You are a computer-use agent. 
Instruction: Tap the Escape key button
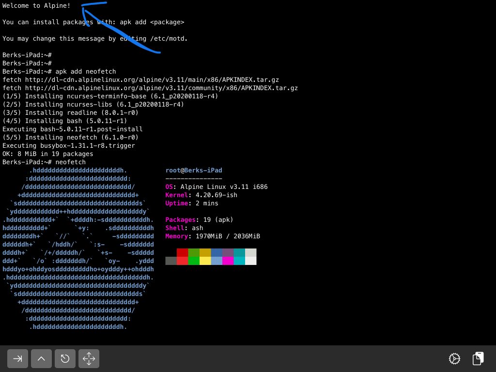click(x=65, y=358)
